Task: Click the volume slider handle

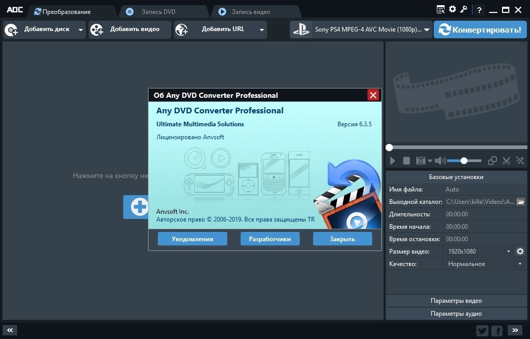Action: (464, 161)
